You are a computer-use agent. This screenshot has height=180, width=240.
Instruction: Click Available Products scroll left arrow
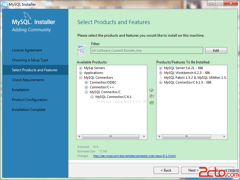click(79, 136)
